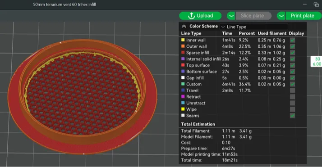Click the Total time 18m21s value

click(230, 160)
